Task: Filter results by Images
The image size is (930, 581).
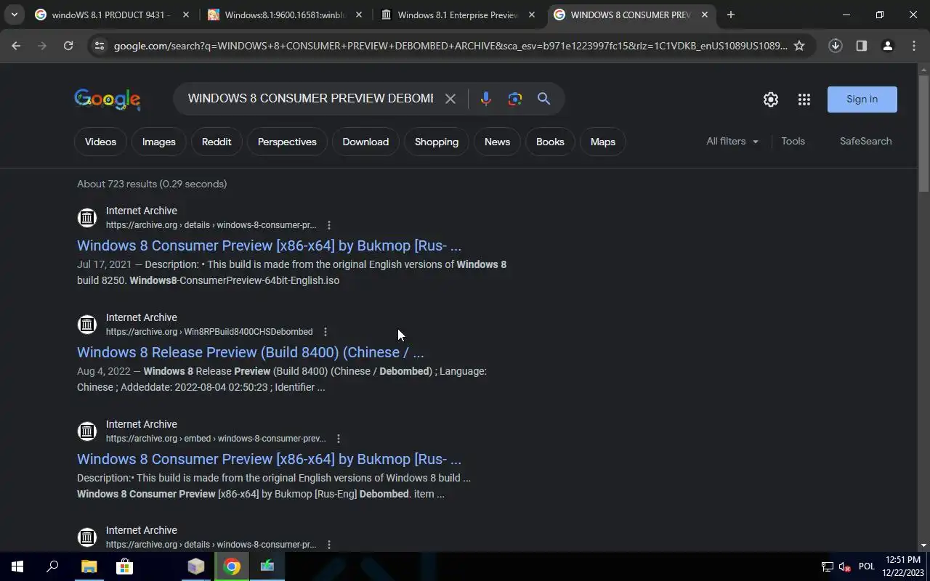Action: (159, 142)
